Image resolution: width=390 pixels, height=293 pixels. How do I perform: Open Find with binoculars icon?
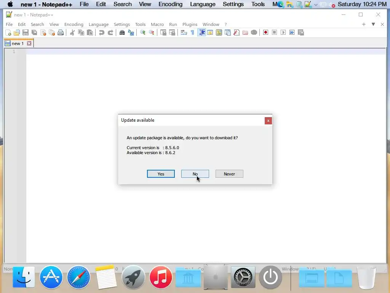click(122, 32)
